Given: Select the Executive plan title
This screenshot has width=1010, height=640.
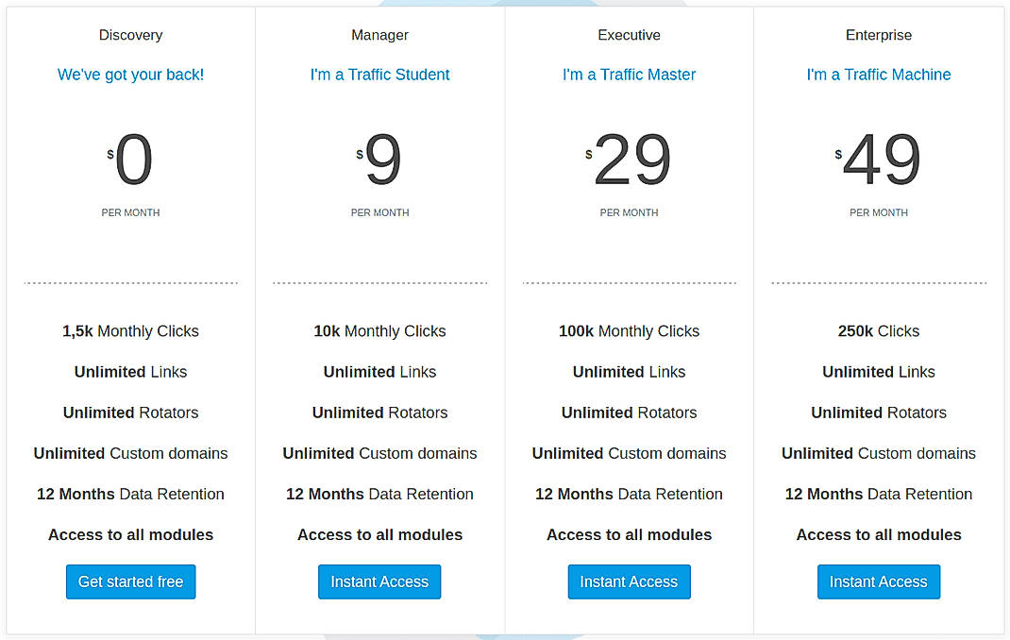Looking at the screenshot, I should click(x=629, y=35).
